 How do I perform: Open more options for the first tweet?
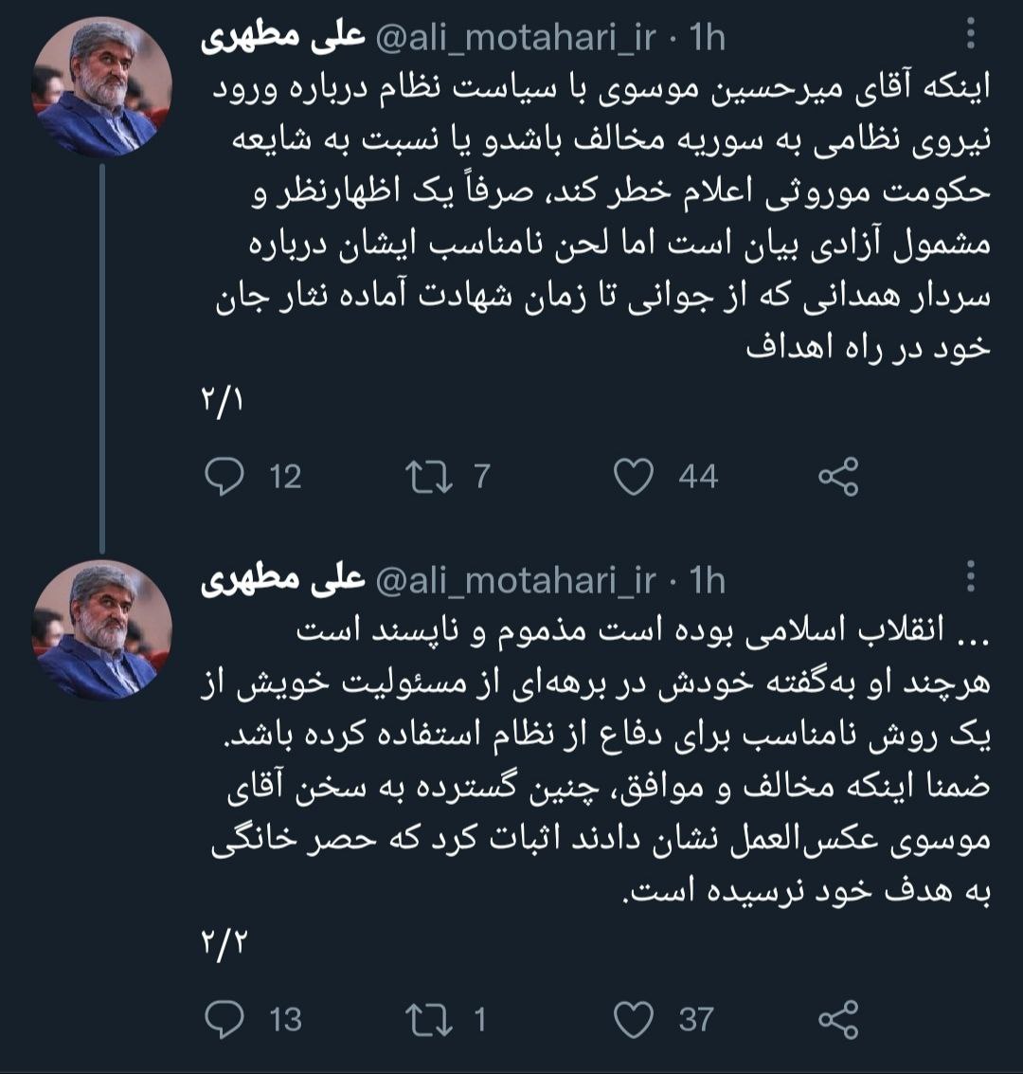969,39
